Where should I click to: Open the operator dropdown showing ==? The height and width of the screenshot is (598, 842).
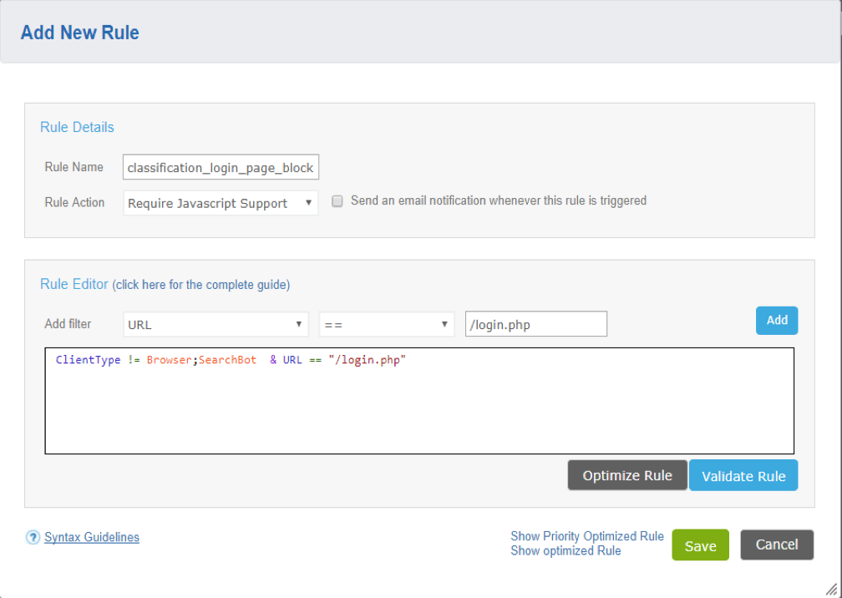pyautogui.click(x=386, y=323)
